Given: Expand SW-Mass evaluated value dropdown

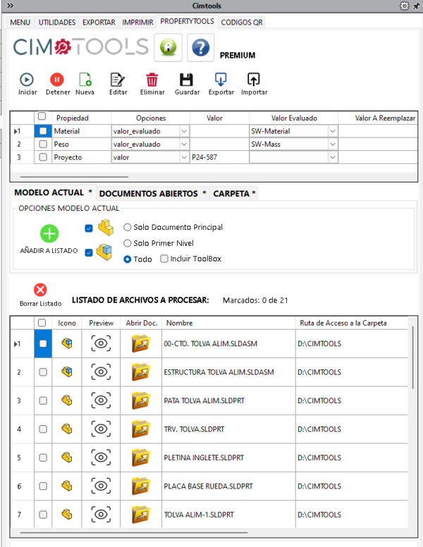Looking at the screenshot, I should (x=333, y=145).
